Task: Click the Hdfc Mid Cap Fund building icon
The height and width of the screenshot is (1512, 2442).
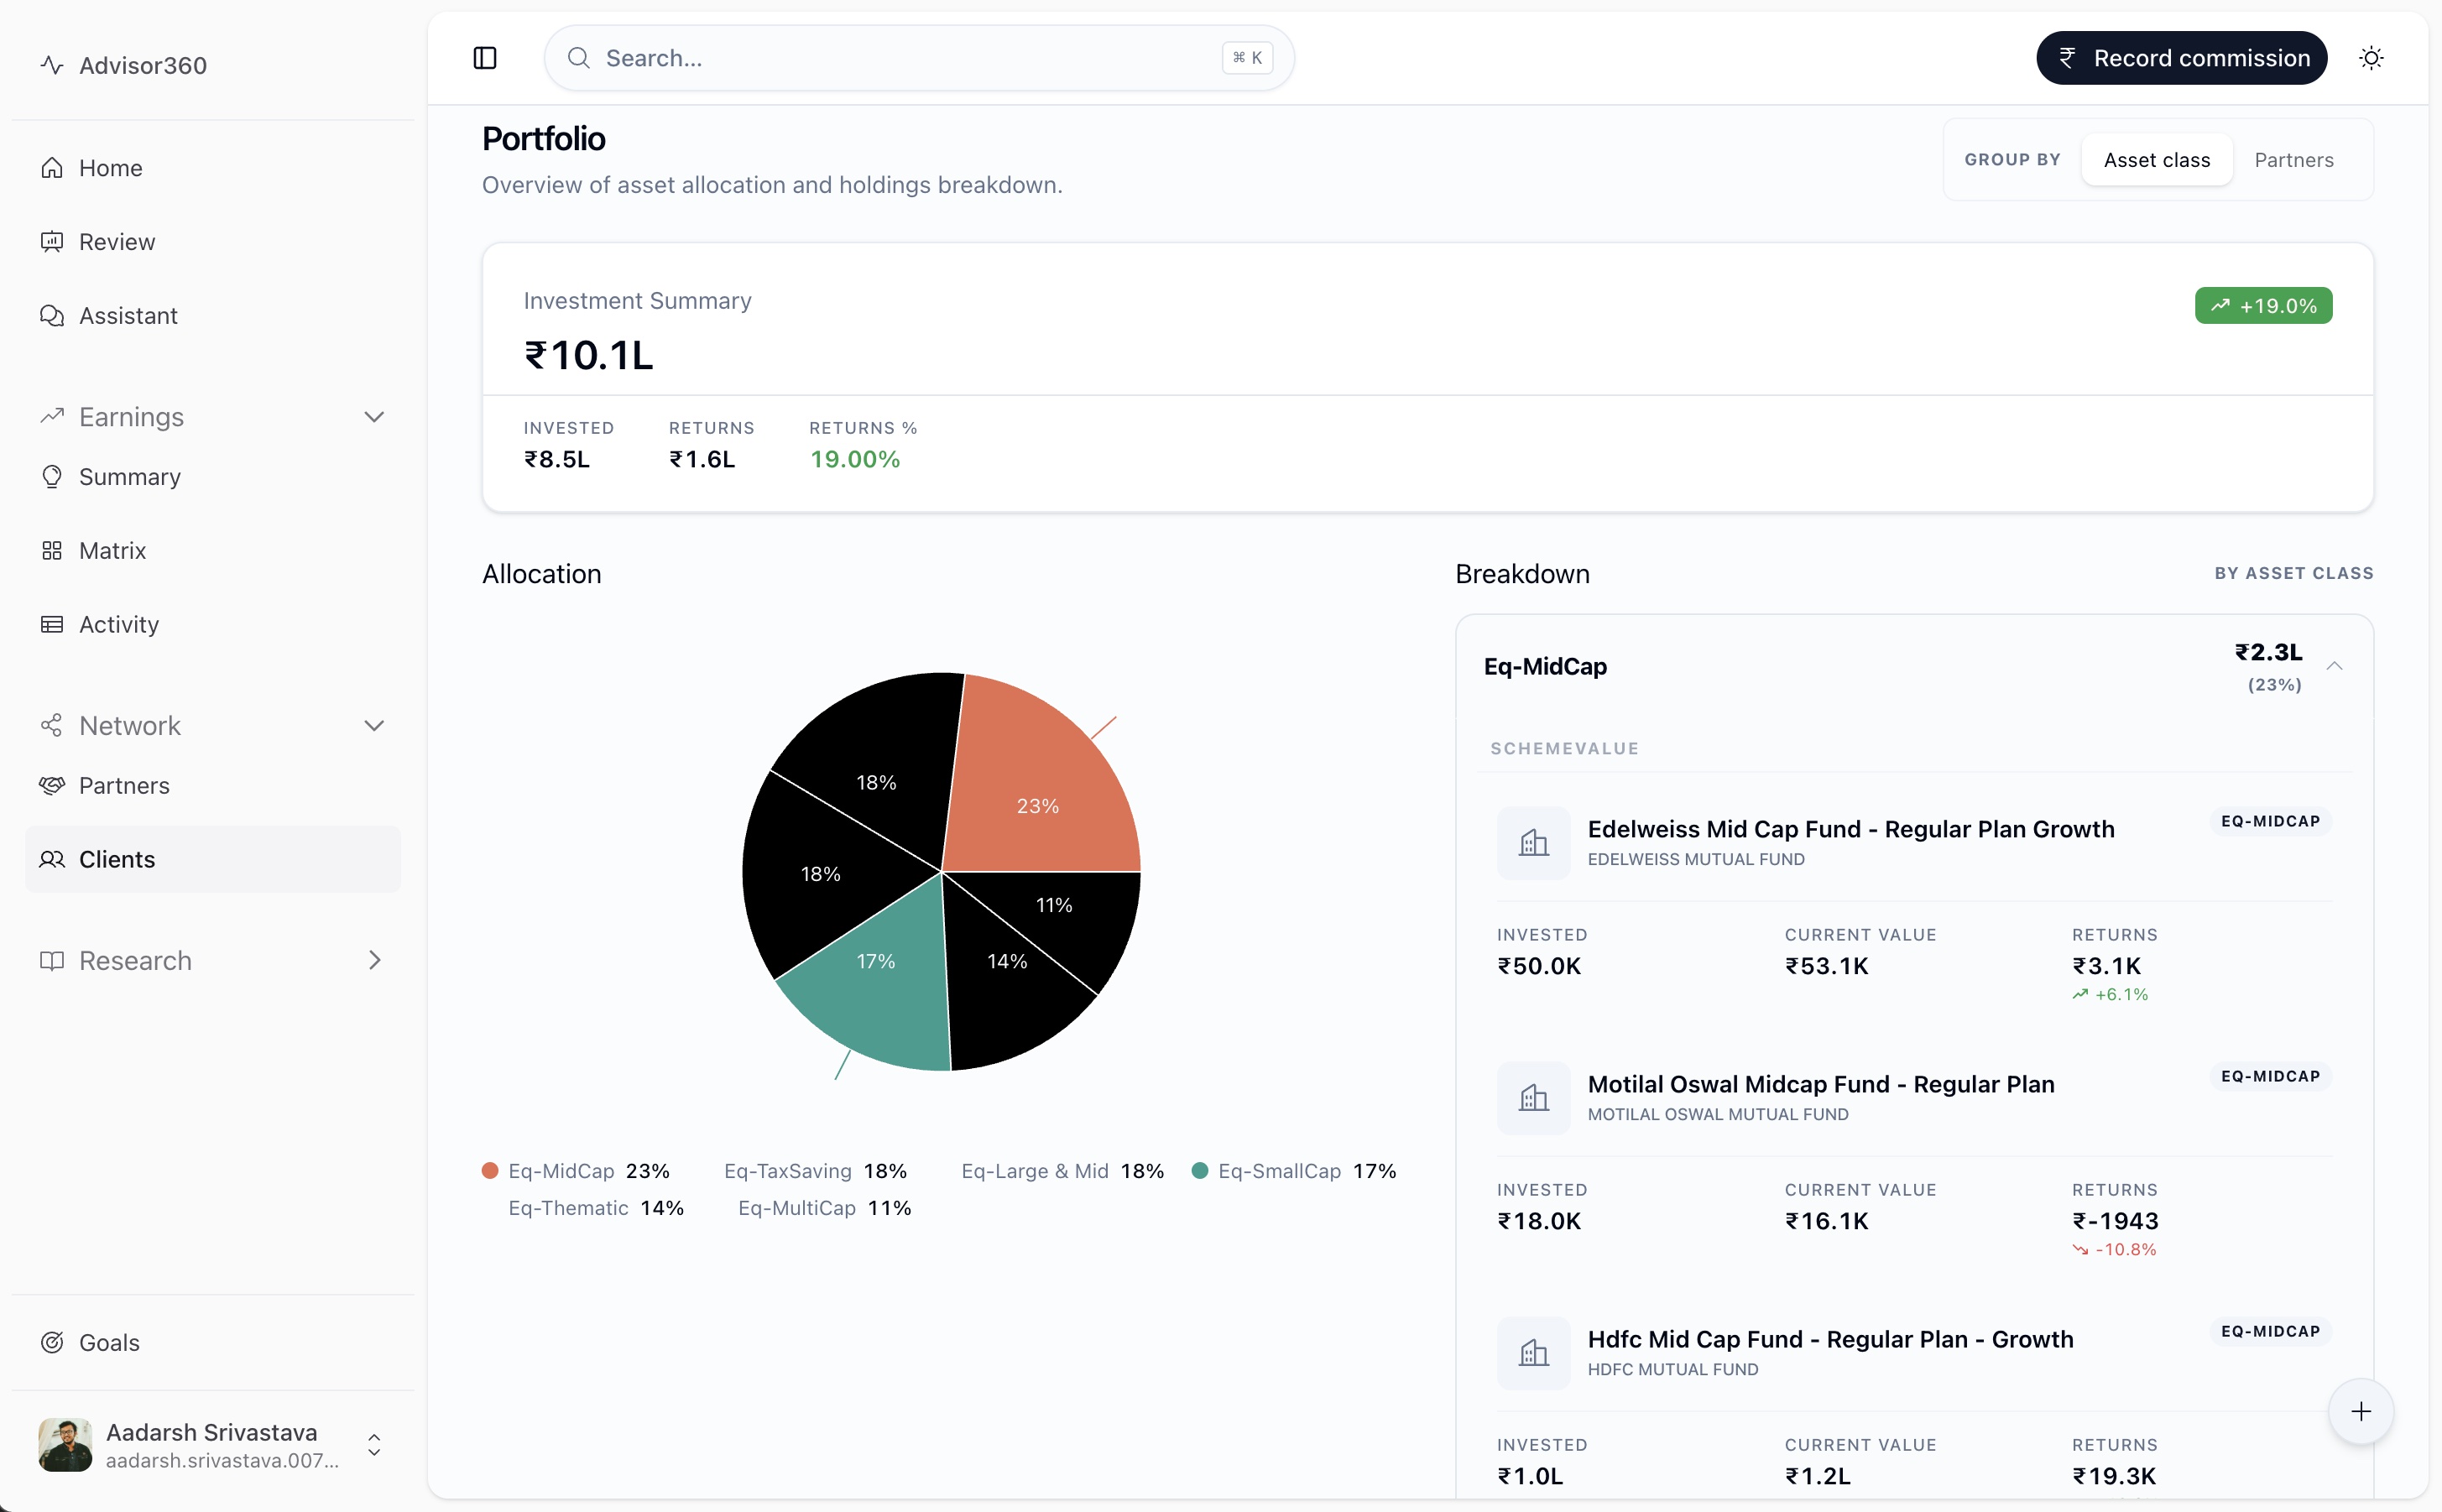Action: click(x=1533, y=1353)
